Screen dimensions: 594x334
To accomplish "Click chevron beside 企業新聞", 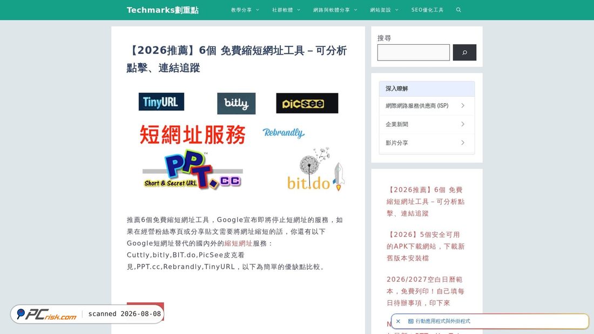I will pos(463,124).
